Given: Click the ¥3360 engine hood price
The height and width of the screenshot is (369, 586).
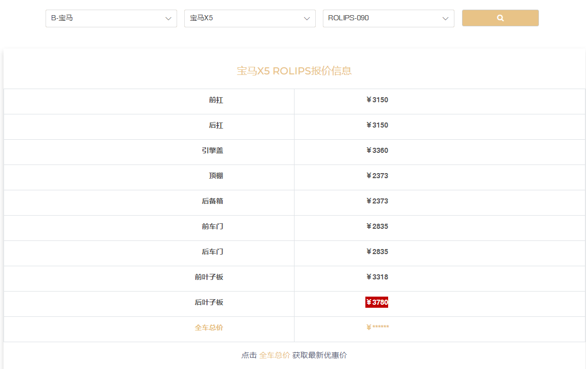Looking at the screenshot, I should 377,151.
